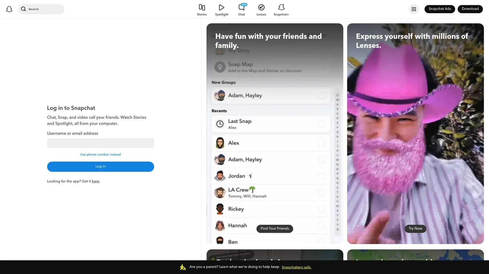The image size is (489, 274).
Task: Focus the Username or email address field
Action: point(100,143)
